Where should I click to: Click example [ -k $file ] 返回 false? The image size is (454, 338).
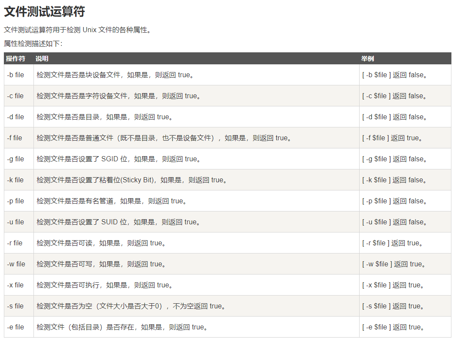point(394,180)
